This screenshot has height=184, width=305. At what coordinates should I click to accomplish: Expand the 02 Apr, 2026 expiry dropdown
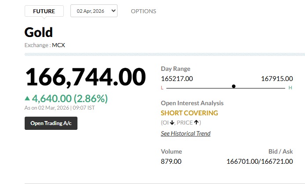coord(94,11)
